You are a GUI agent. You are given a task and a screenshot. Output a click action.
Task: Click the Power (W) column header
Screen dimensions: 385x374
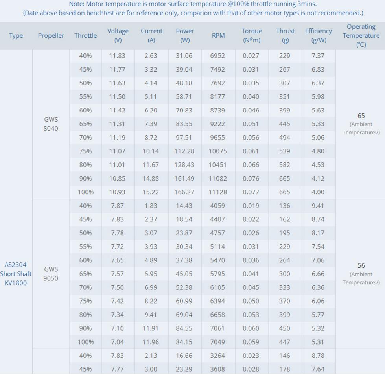(x=185, y=35)
